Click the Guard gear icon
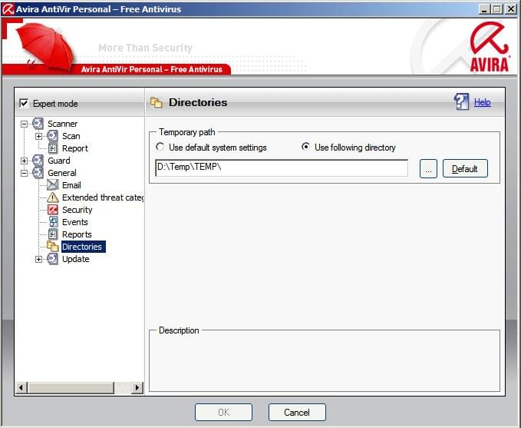The width and height of the screenshot is (521, 428). [38, 161]
